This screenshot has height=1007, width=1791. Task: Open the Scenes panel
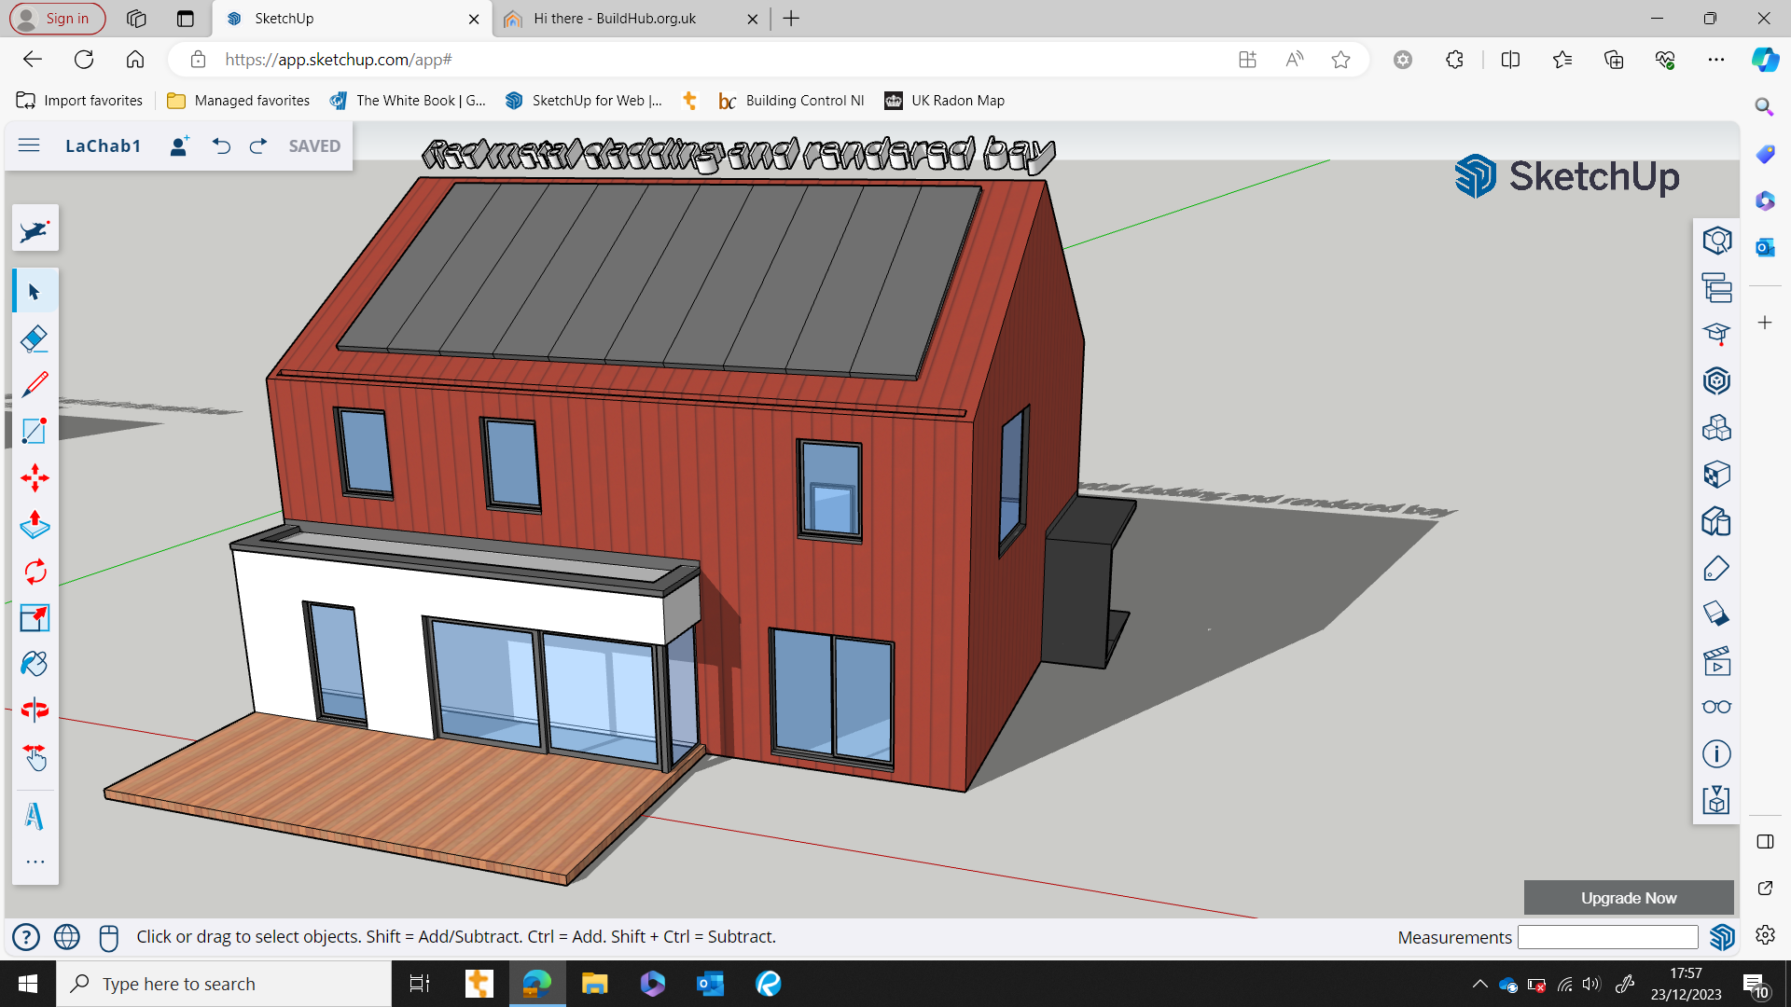(1716, 661)
